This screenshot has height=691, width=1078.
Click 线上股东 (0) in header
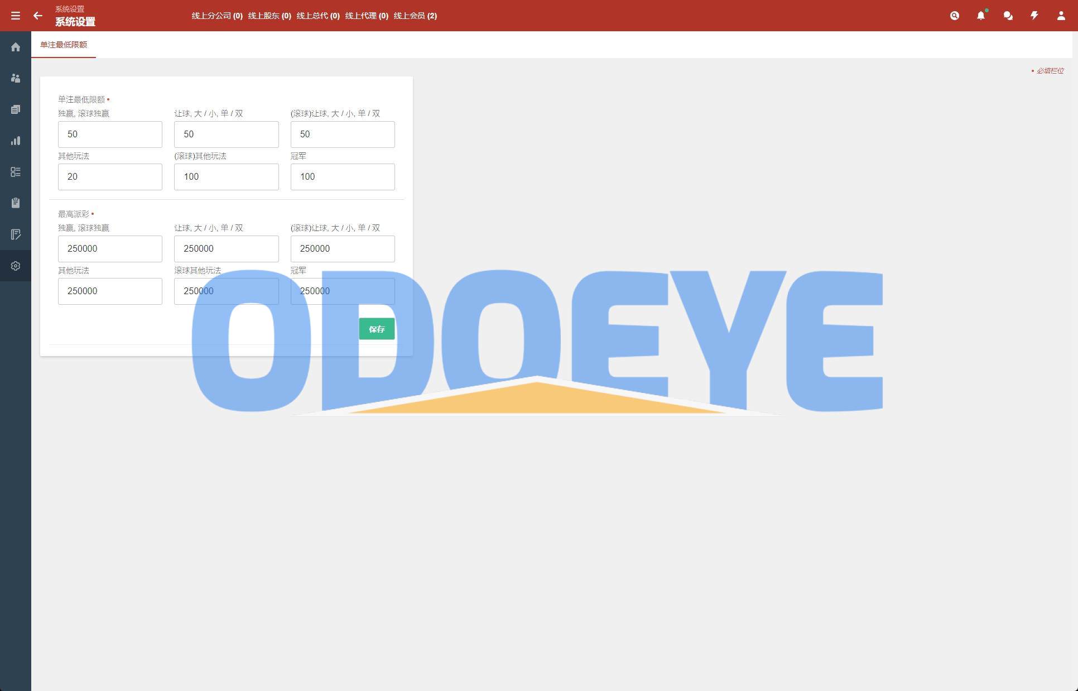coord(269,16)
